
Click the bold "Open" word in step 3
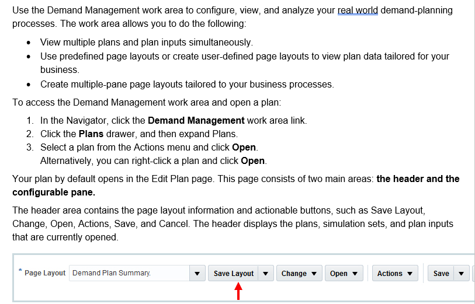pyautogui.click(x=244, y=146)
